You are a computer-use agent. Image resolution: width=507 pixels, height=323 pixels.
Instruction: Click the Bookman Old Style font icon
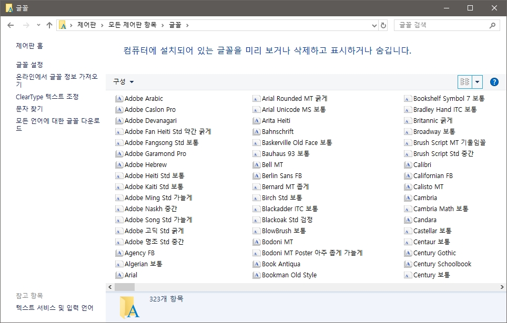[x=257, y=275]
